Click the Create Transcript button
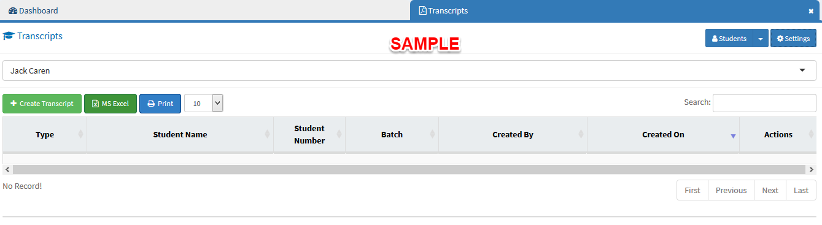The width and height of the screenshot is (822, 225). coord(42,104)
